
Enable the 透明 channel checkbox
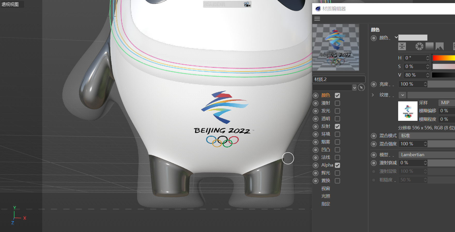pyautogui.click(x=337, y=119)
